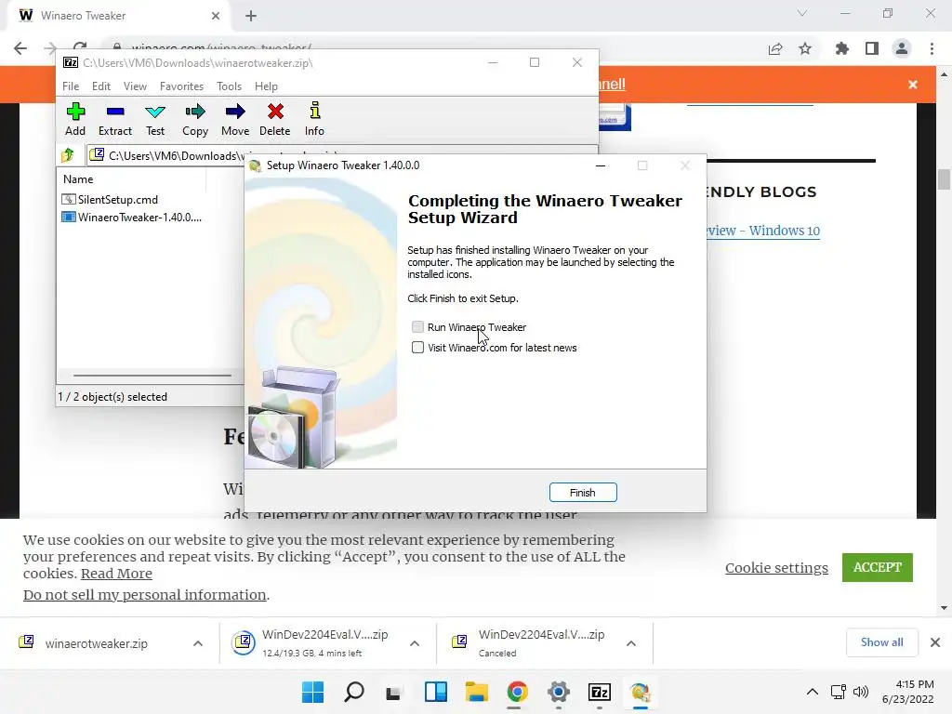Click the browser page vertical scrollbar
Viewport: 952px width, 714px height.
coord(944,180)
